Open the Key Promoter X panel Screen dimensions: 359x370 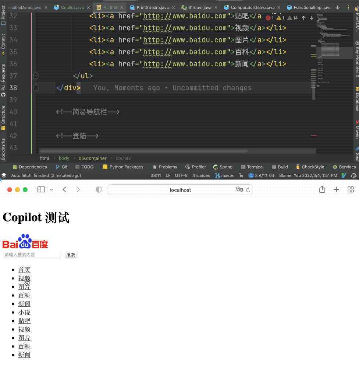coord(357,59)
